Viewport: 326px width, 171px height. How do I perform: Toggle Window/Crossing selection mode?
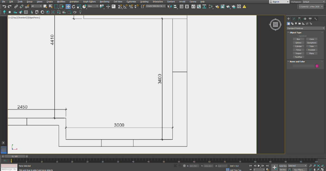coord(62,7)
